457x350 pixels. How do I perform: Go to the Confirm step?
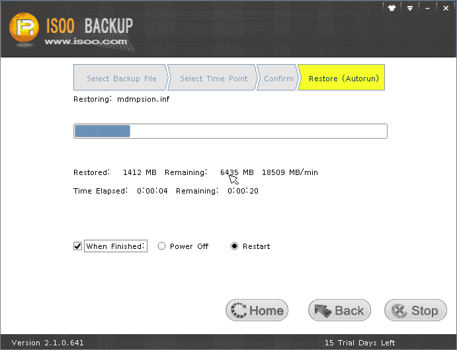pyautogui.click(x=278, y=77)
